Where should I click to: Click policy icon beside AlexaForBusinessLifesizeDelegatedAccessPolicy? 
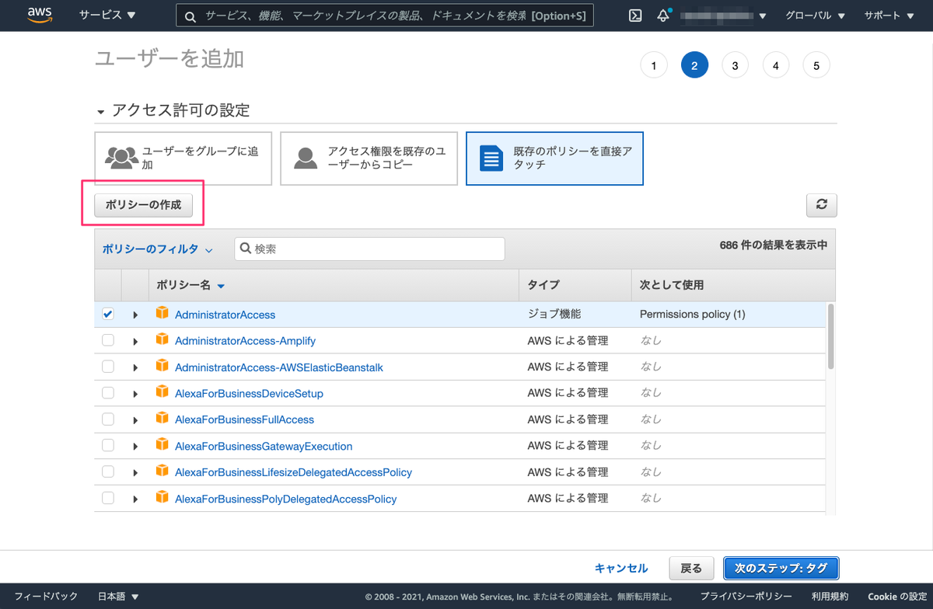coord(162,471)
